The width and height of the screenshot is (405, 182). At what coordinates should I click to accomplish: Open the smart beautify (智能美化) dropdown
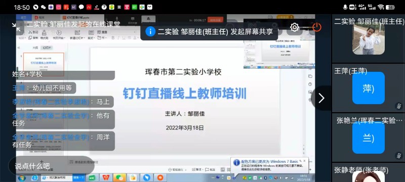[x=178, y=170]
